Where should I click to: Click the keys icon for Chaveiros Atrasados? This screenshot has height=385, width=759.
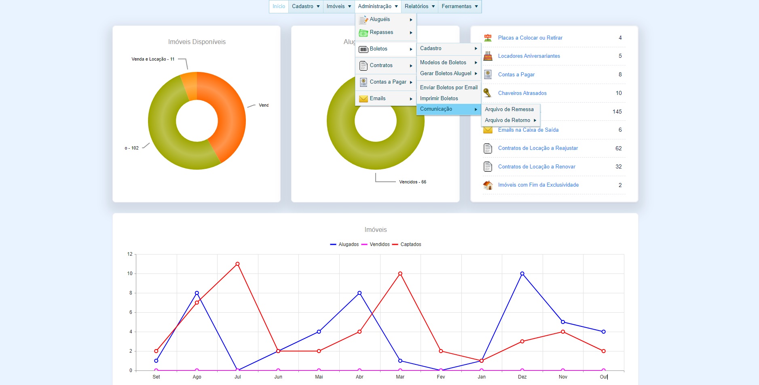click(488, 93)
